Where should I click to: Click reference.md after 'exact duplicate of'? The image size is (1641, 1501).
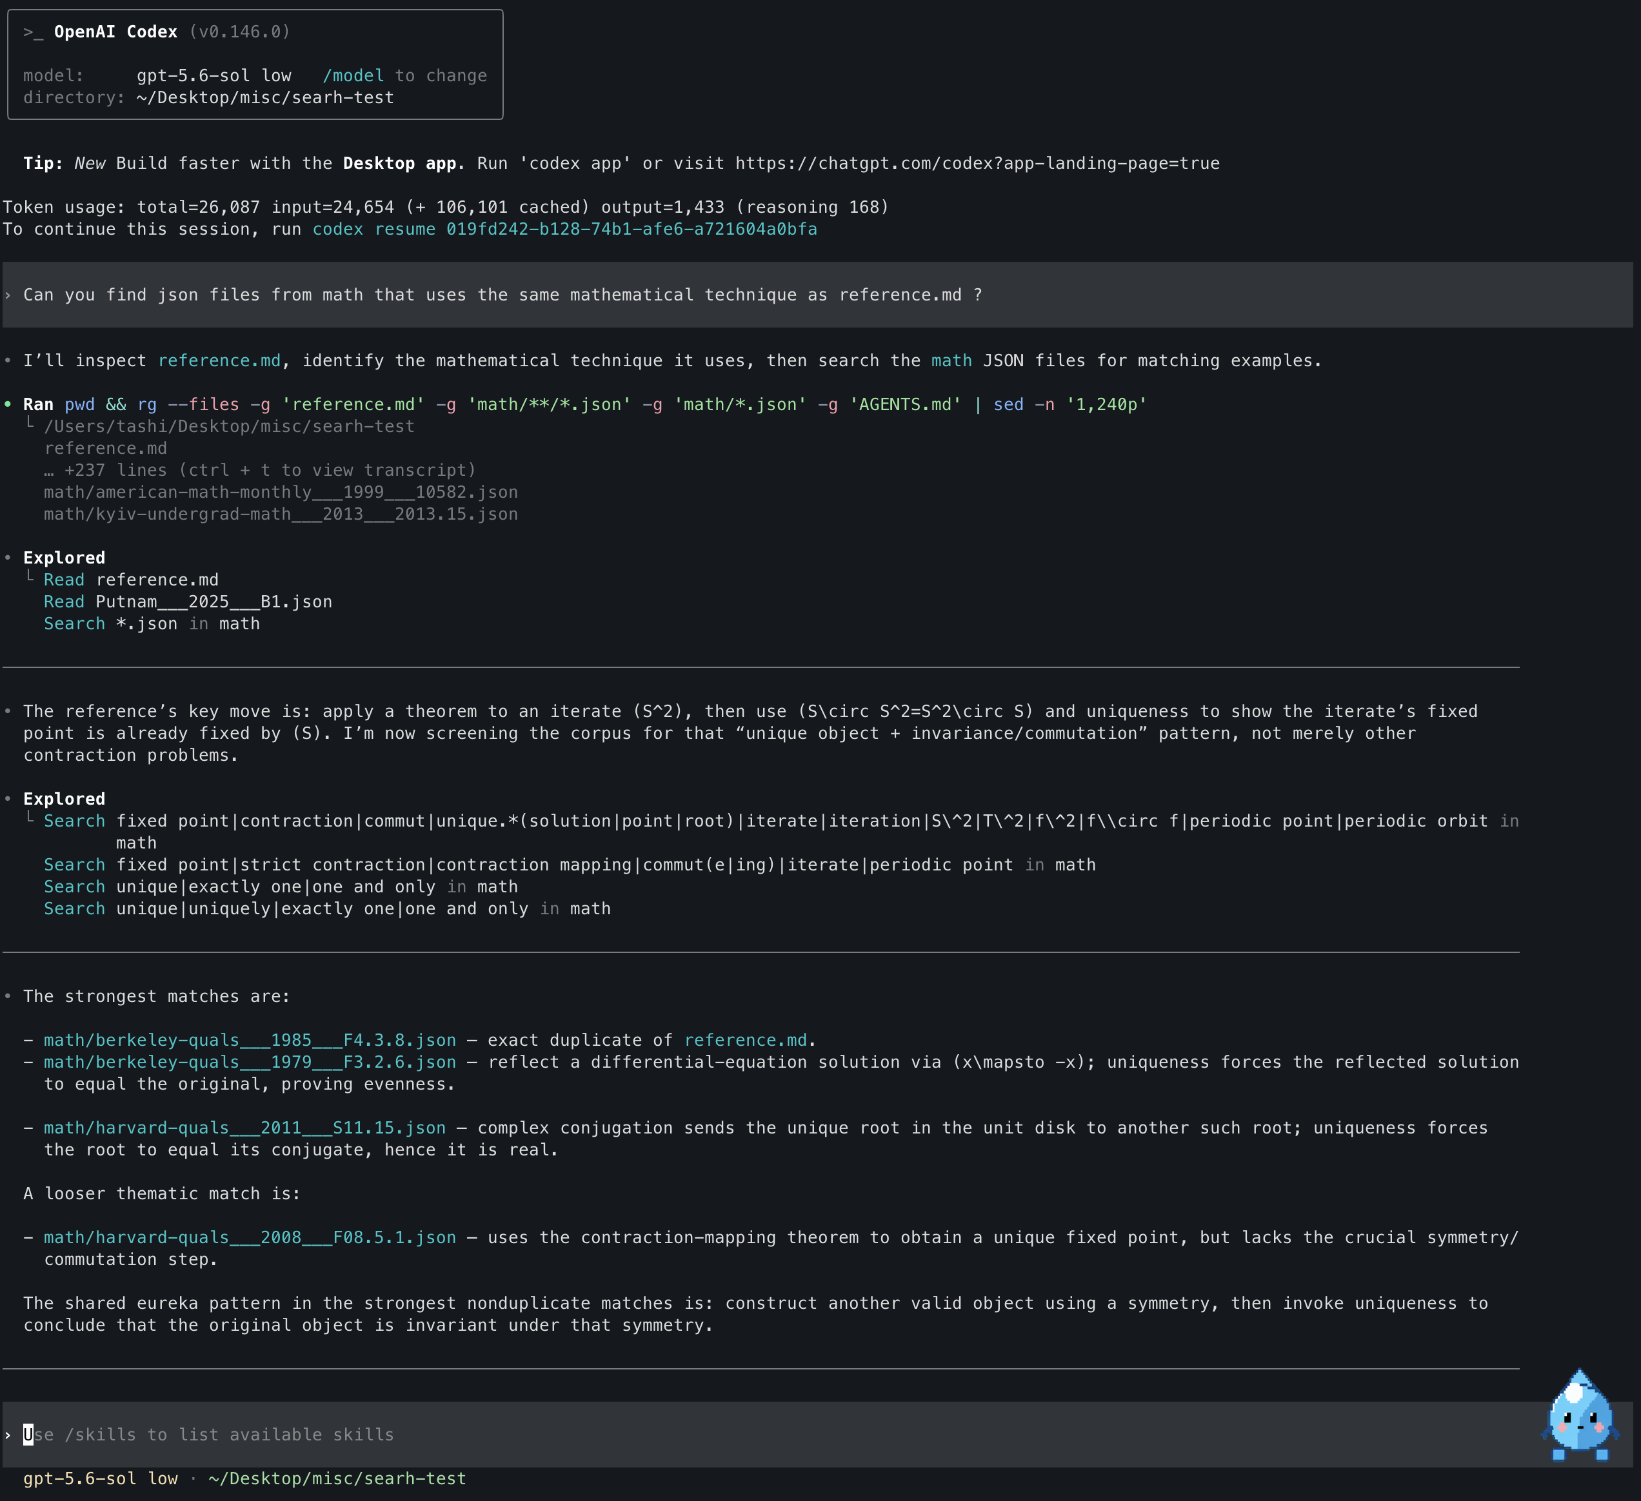point(746,1040)
